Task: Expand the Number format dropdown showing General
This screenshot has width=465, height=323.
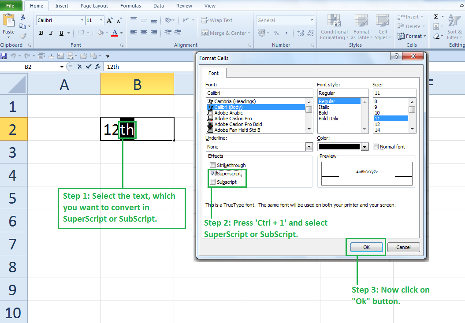Action: point(312,20)
